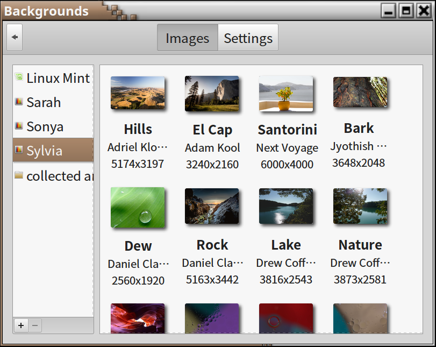
Task: Pick the dark red ring wallpaper thumbnail
Action: [x=286, y=318]
